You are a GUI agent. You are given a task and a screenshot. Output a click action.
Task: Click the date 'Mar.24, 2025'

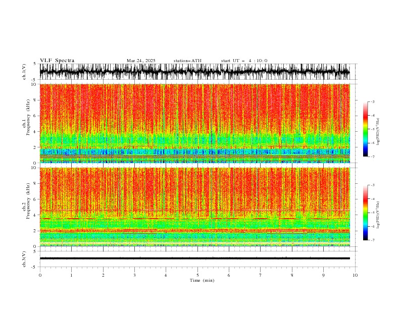point(141,61)
